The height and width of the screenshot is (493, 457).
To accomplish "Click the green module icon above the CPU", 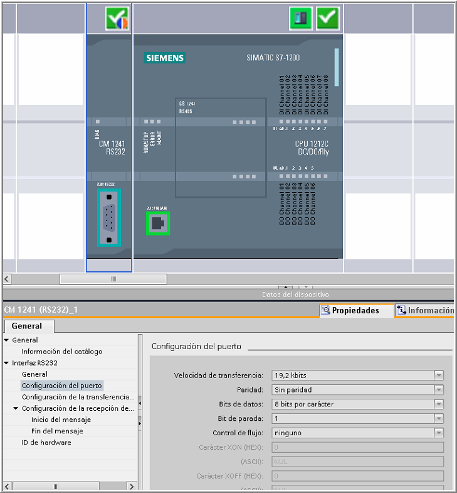I will coord(300,19).
